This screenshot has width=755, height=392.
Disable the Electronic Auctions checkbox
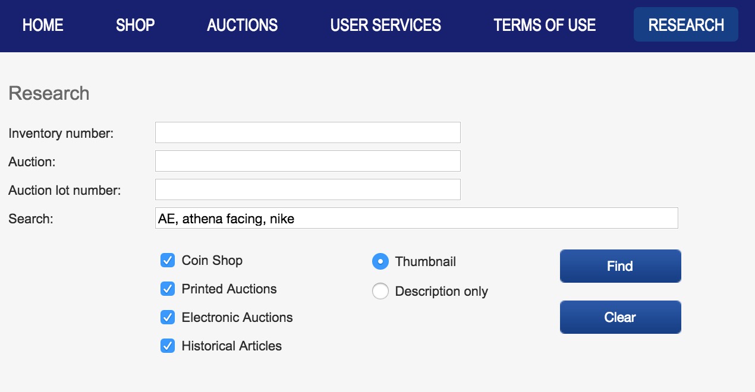coord(168,317)
